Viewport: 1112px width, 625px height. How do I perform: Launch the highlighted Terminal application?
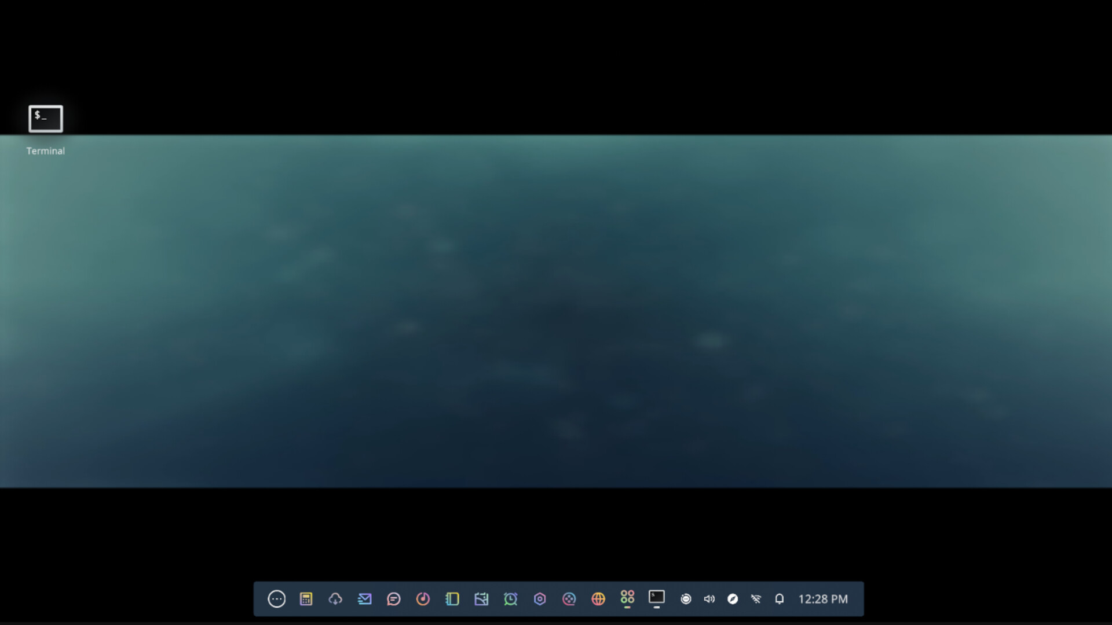pyautogui.click(x=45, y=119)
